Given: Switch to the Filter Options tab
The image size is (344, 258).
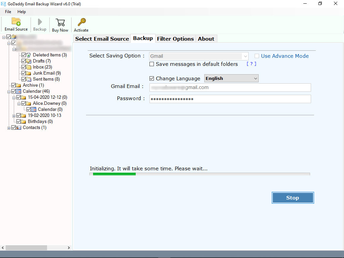Looking at the screenshot, I should click(x=175, y=39).
